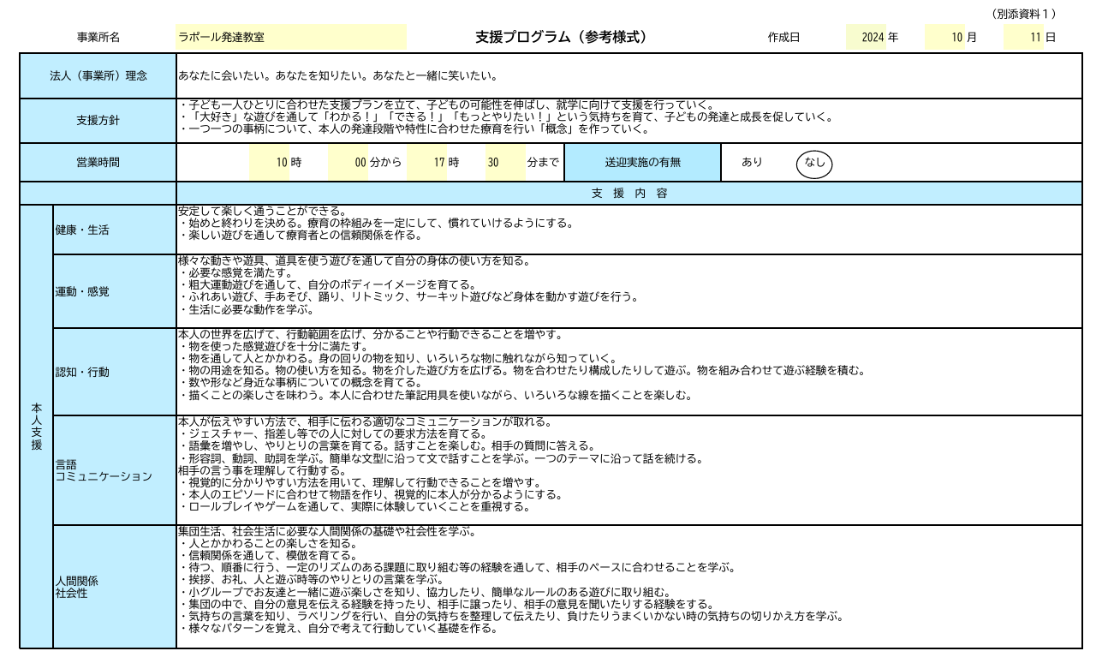This screenshot has height=669, width=1108.
Task: Click the line starting 小グループでお友達と
Action: [x=426, y=591]
